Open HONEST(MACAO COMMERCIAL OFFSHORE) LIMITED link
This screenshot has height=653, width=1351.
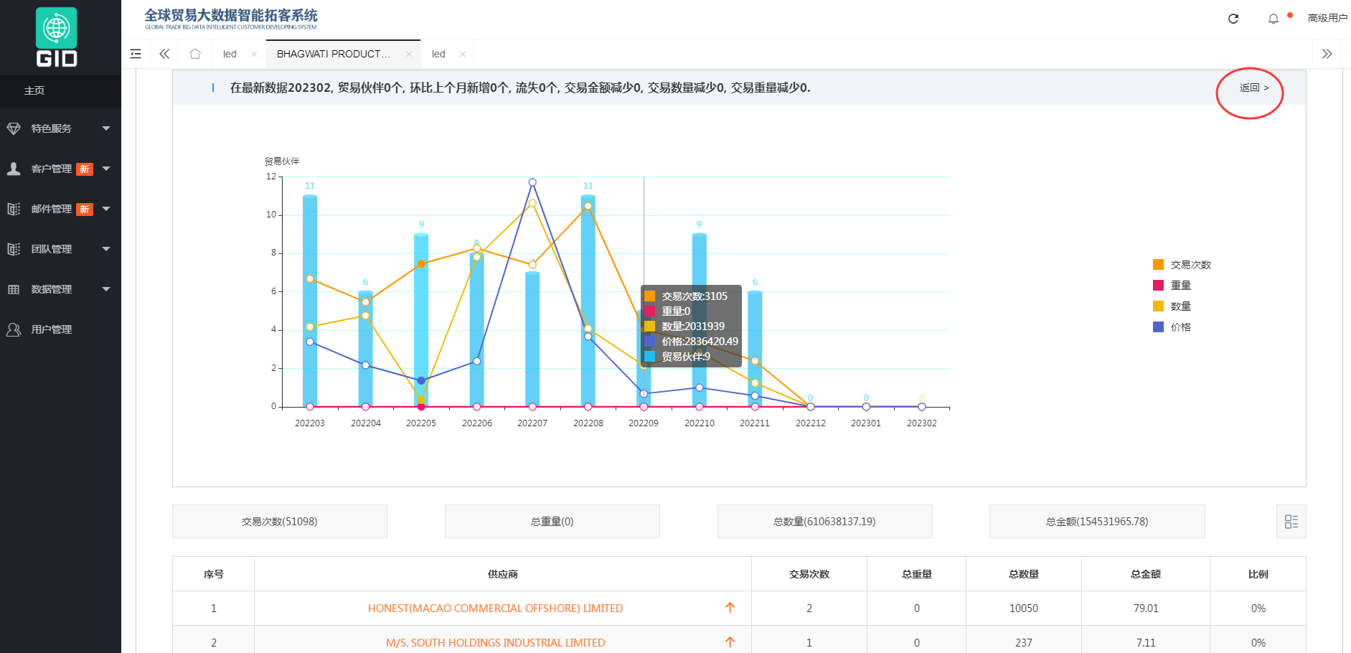coord(496,609)
